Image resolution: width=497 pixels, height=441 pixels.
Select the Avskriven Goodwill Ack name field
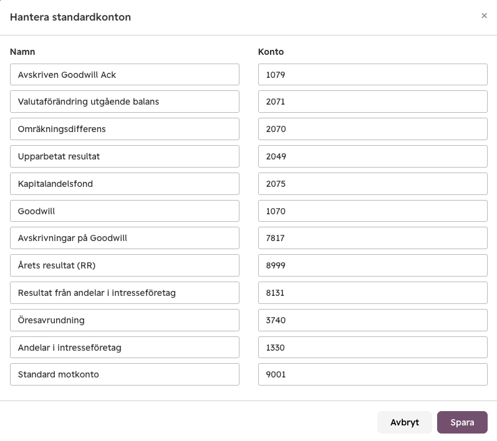click(125, 74)
